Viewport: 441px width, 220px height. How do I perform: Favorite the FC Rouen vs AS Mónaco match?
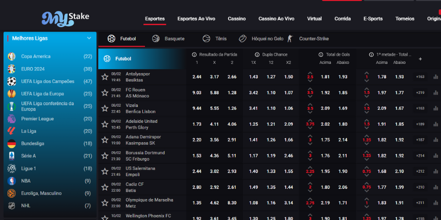point(105,92)
